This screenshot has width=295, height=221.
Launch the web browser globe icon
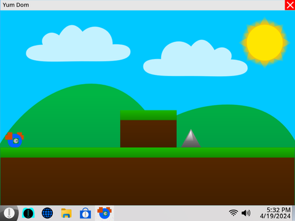click(x=47, y=213)
